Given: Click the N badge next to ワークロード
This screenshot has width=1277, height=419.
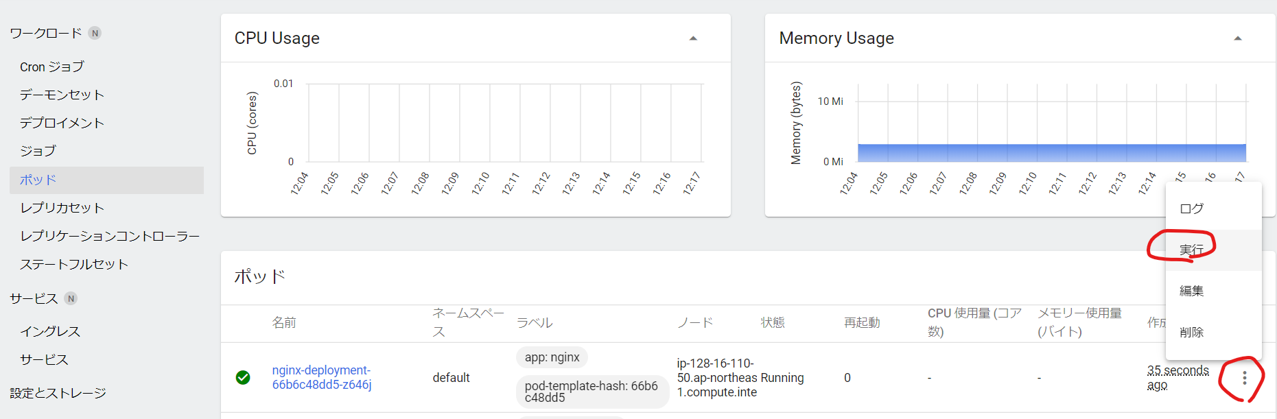Looking at the screenshot, I should tap(95, 33).
